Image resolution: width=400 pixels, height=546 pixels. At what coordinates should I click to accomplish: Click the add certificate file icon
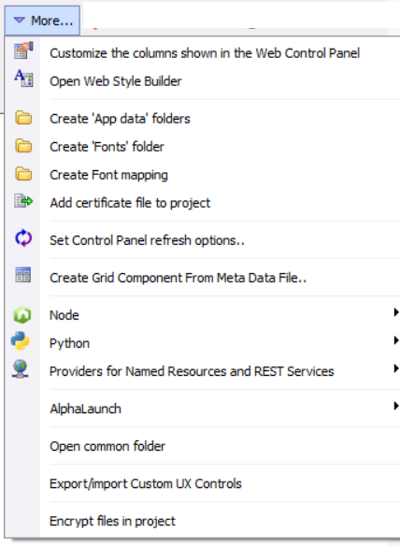[x=23, y=201]
